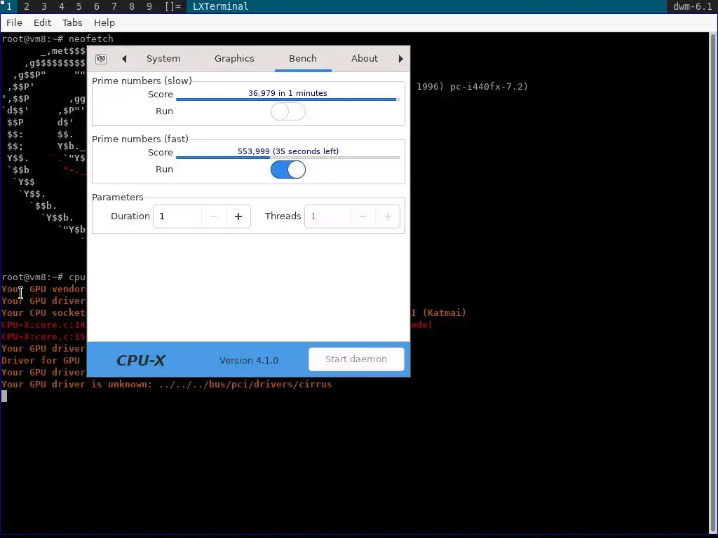Open the Edit menu in LXTerminal
The width and height of the screenshot is (718, 538).
(42, 23)
